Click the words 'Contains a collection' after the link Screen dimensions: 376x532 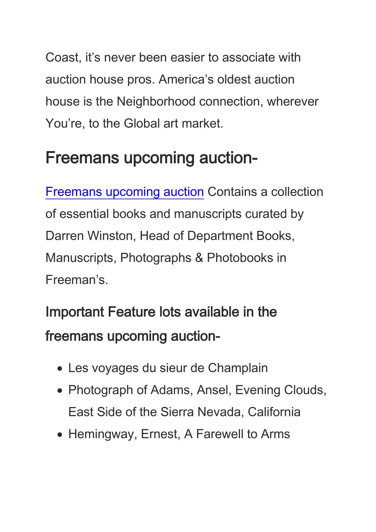pos(265,192)
